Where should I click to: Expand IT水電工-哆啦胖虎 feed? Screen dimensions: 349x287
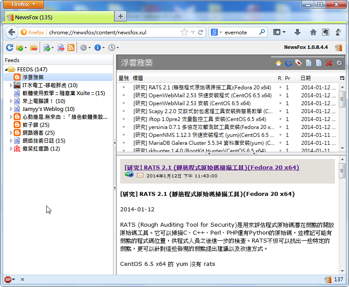point(11,85)
